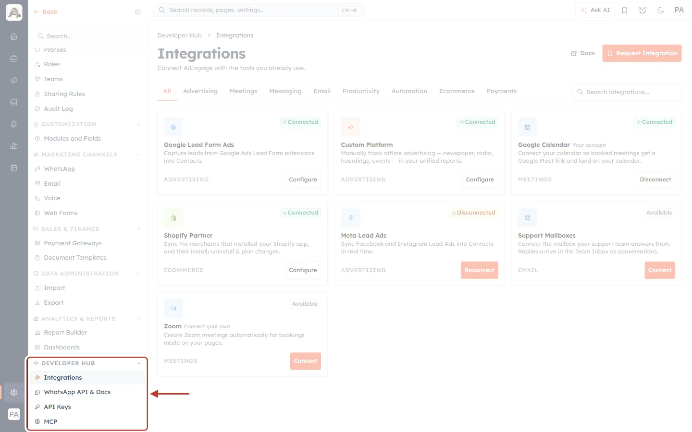Click the sidebar collapse panel icon
Image resolution: width=692 pixels, height=432 pixels.
138,12
